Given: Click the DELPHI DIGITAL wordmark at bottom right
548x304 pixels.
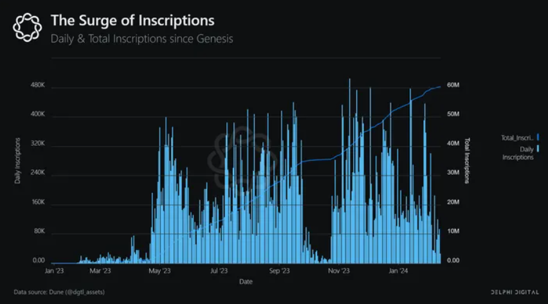Looking at the screenshot, I should (x=515, y=292).
